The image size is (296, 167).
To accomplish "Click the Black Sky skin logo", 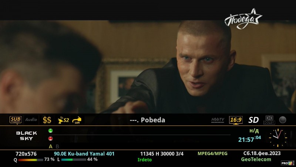I will click(x=26, y=136).
